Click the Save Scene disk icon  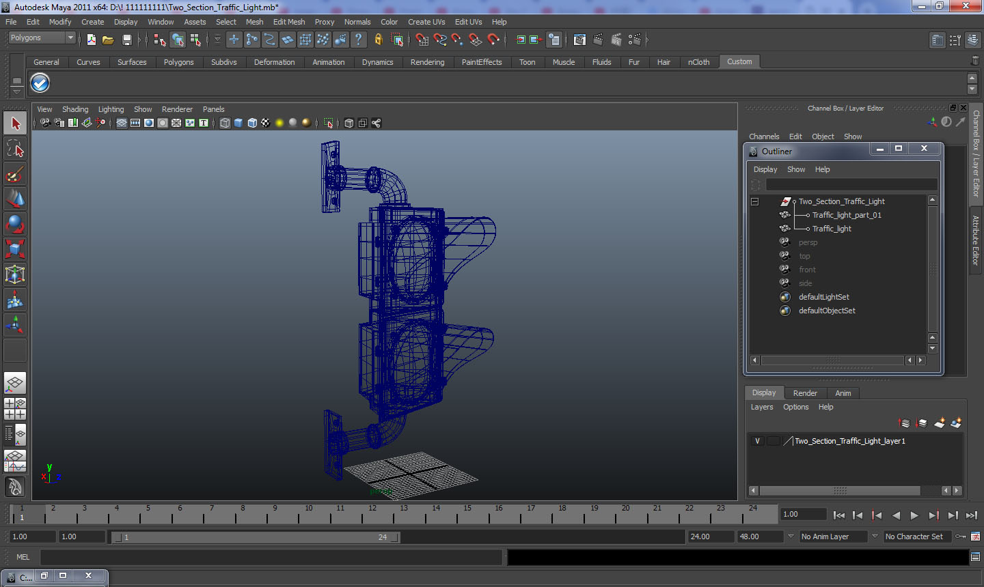point(126,40)
